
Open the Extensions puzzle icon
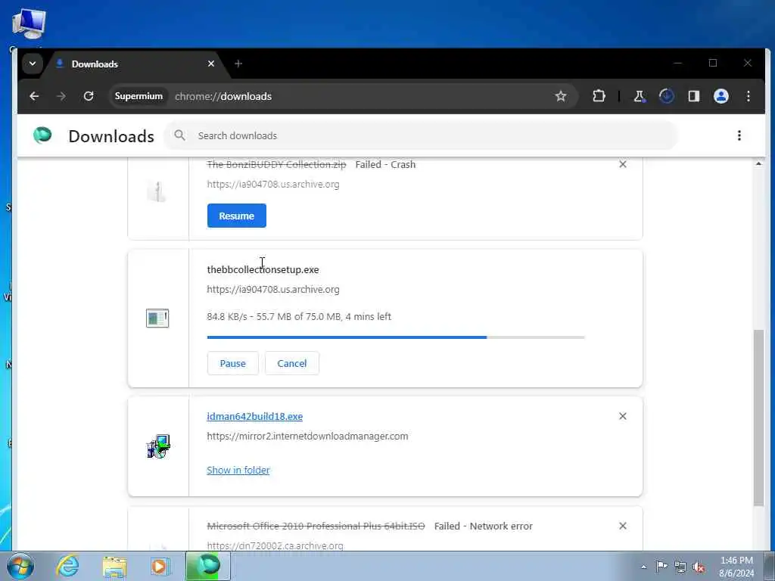pos(599,96)
